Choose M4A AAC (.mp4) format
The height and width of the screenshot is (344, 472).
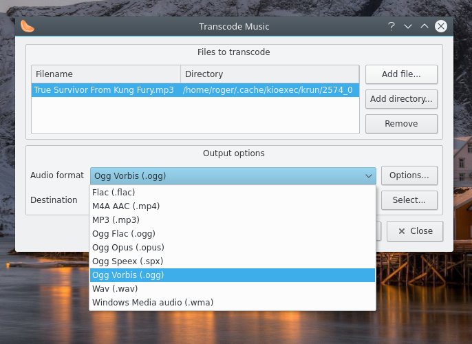coord(233,206)
